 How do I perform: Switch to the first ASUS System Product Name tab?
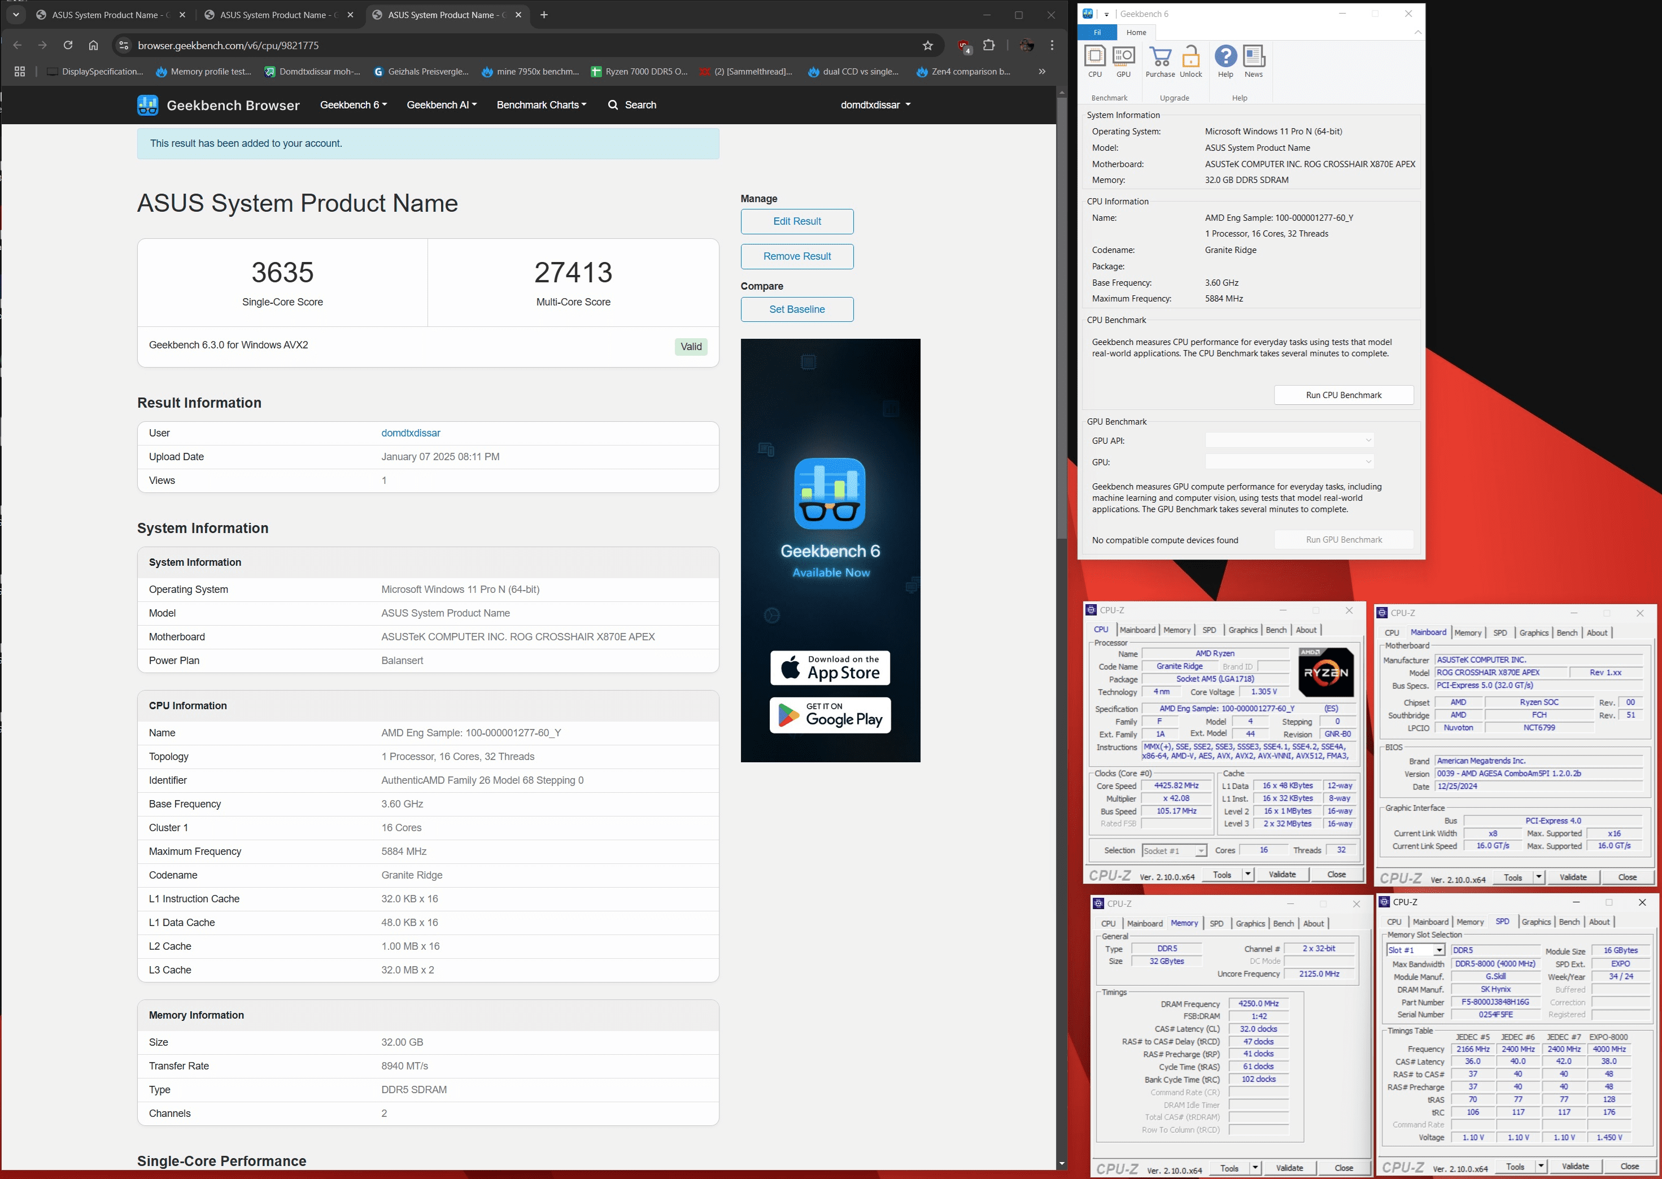[x=111, y=15]
